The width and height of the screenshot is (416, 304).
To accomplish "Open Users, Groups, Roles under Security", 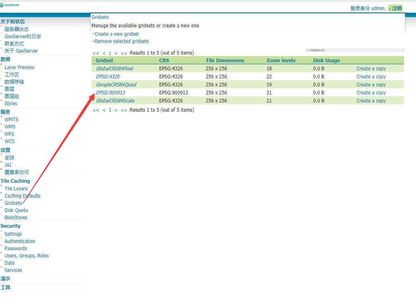I will tap(27, 256).
